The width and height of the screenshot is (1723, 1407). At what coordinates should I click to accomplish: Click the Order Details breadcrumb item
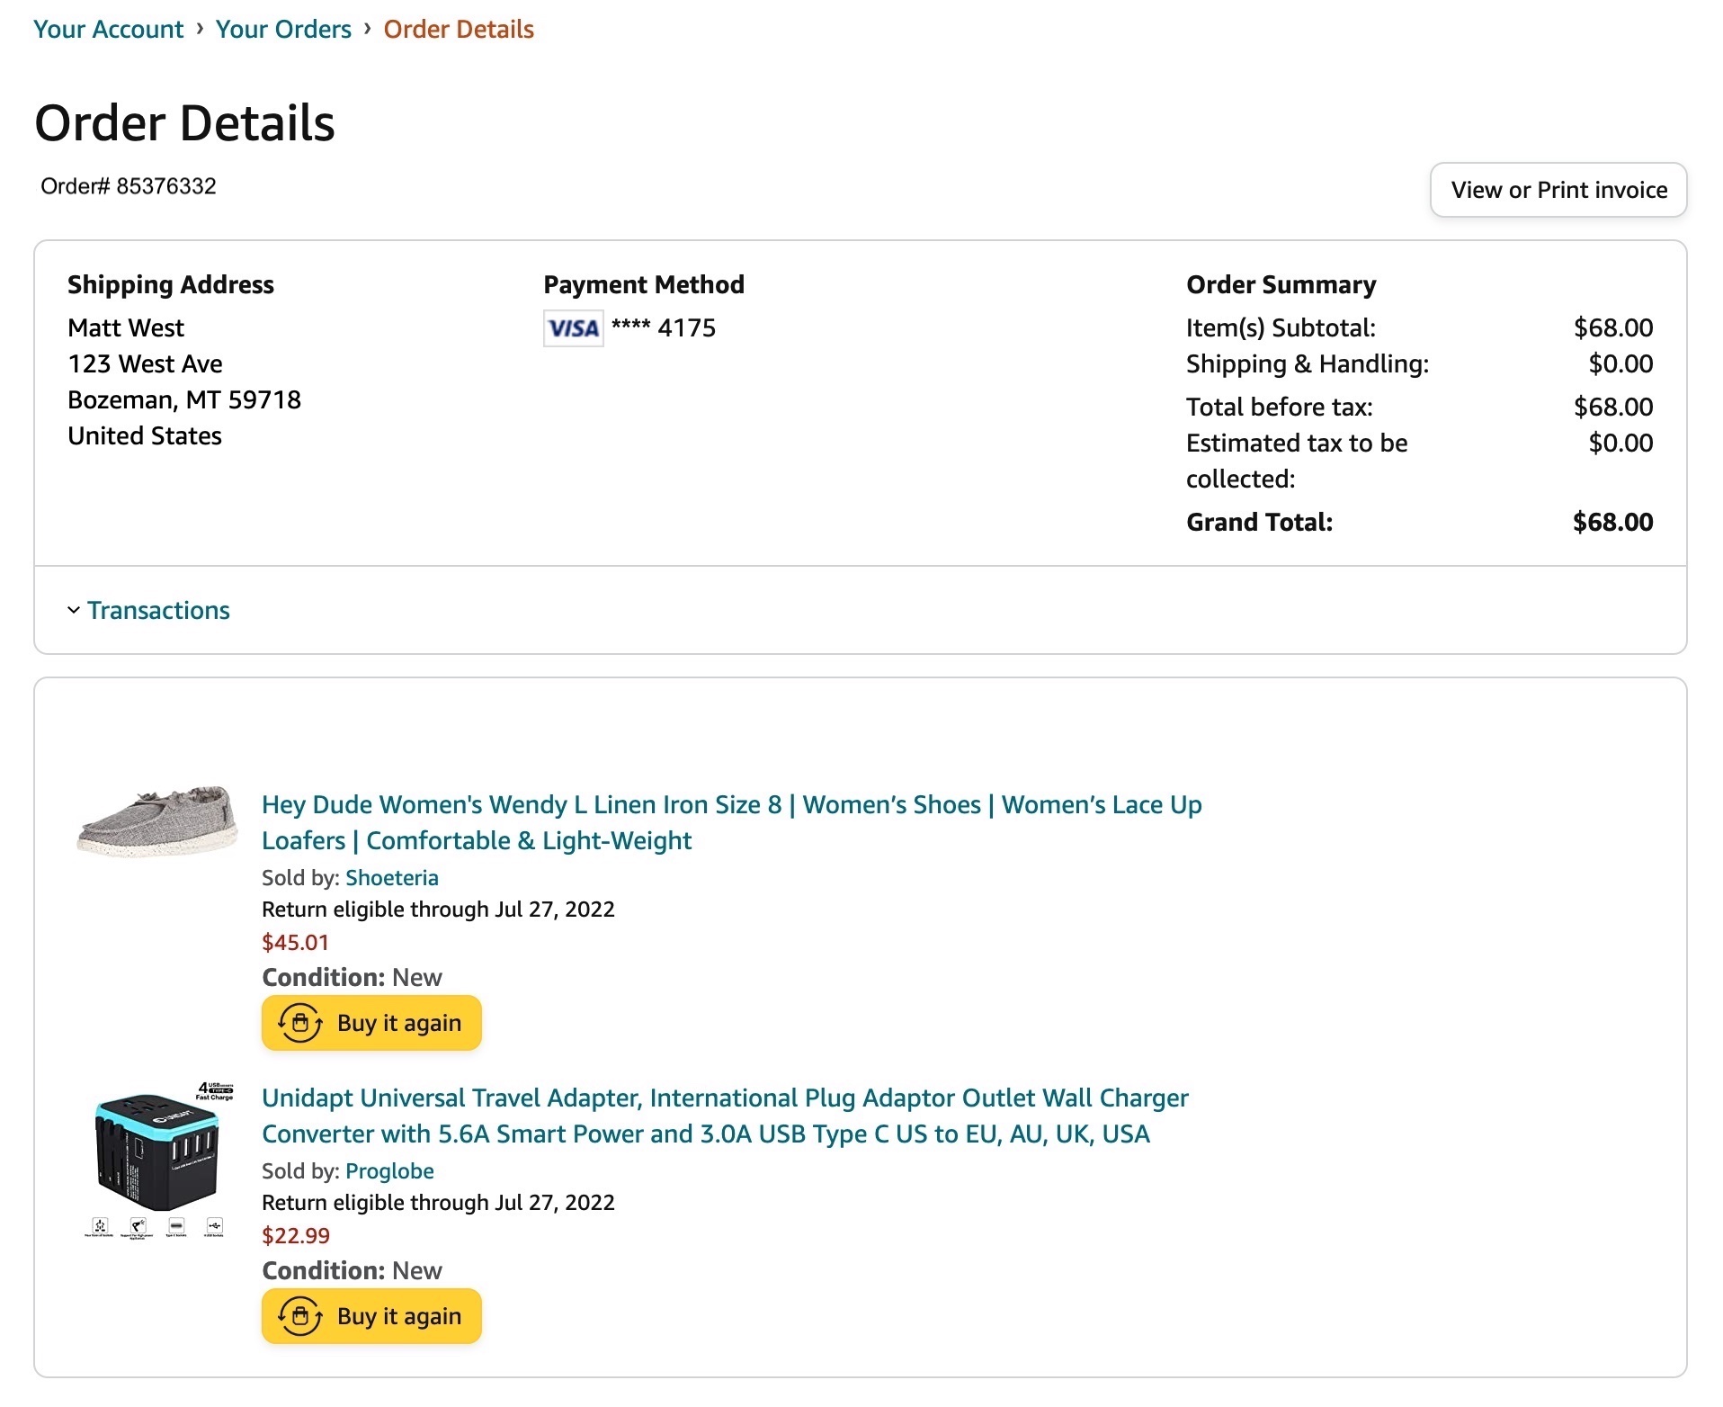459,29
